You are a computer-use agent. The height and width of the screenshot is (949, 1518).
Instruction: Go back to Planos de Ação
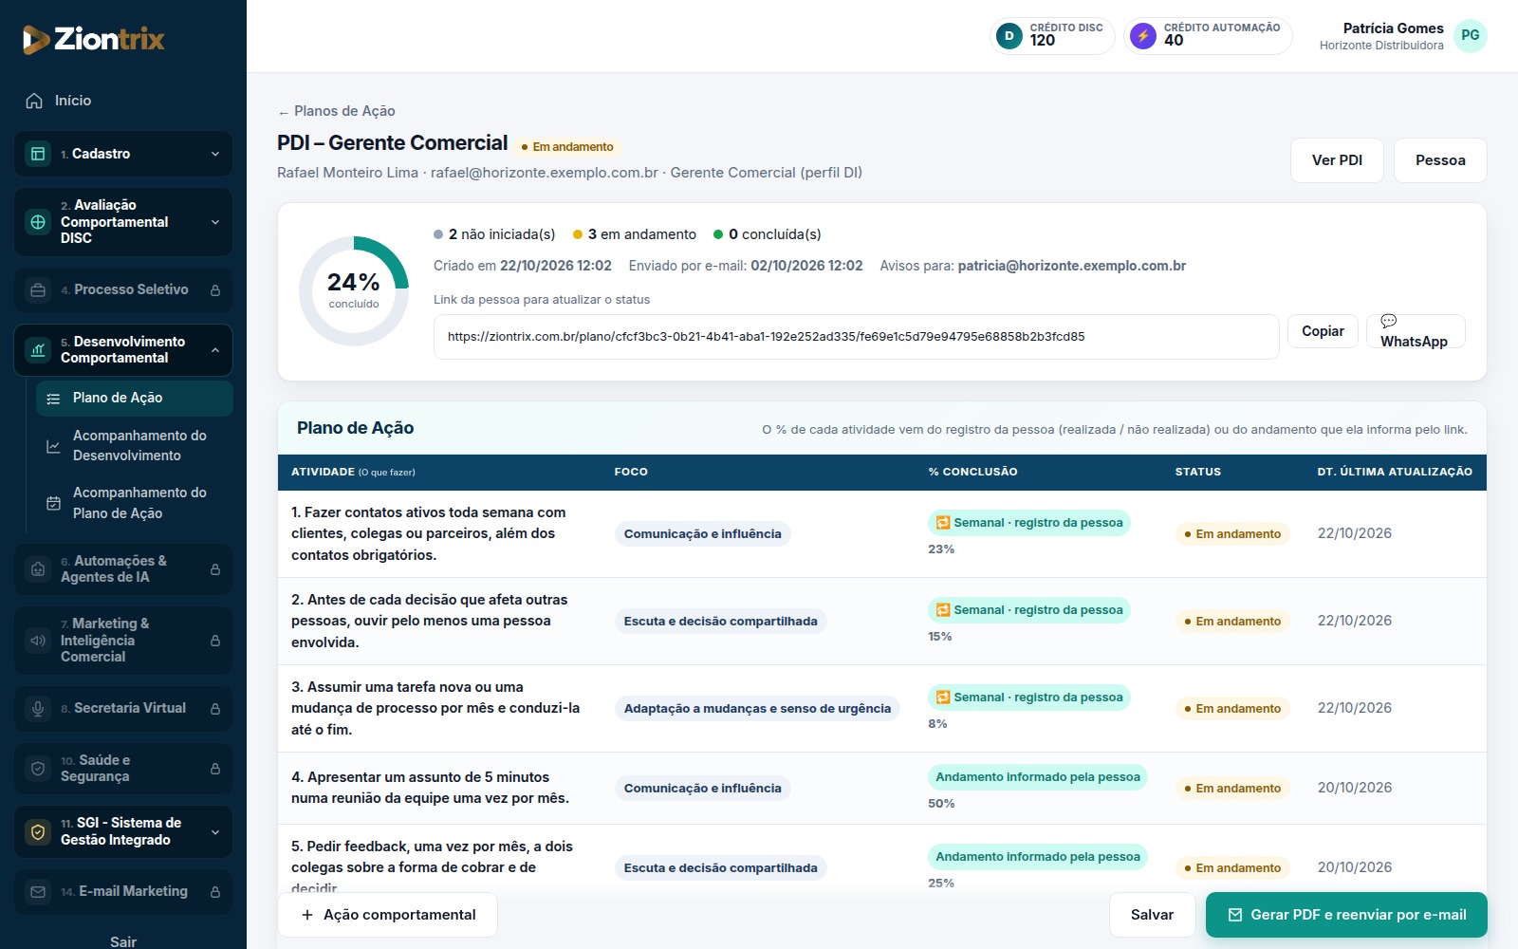[x=336, y=111]
